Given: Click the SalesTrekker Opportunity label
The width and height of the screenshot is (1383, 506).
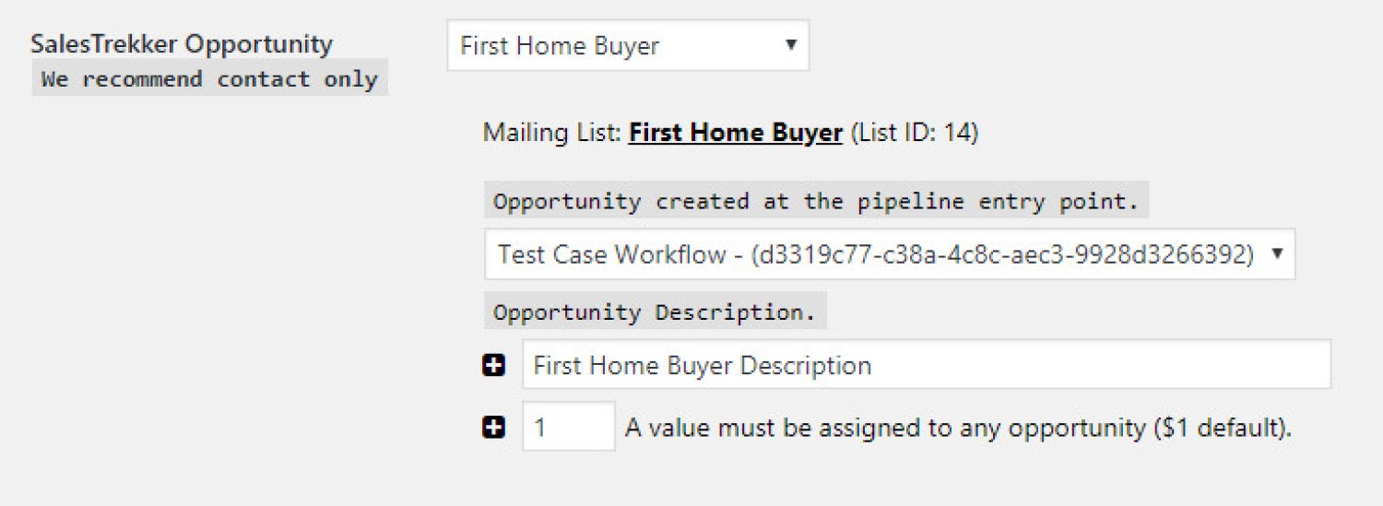Looking at the screenshot, I should click(182, 43).
